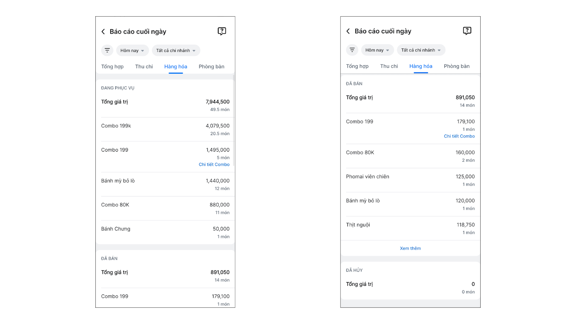Open the filter icon on the right screen
The image size is (576, 324).
[352, 50]
